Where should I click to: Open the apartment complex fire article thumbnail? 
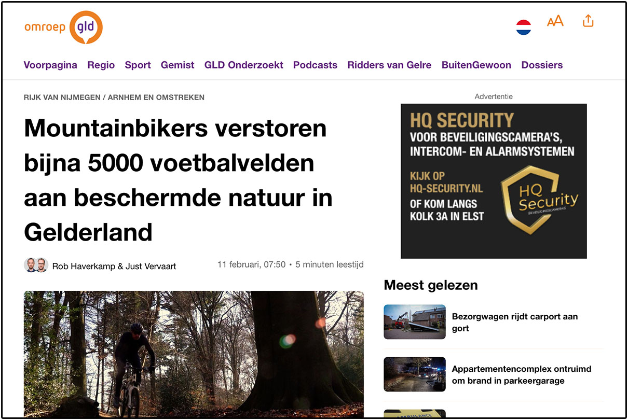click(414, 374)
